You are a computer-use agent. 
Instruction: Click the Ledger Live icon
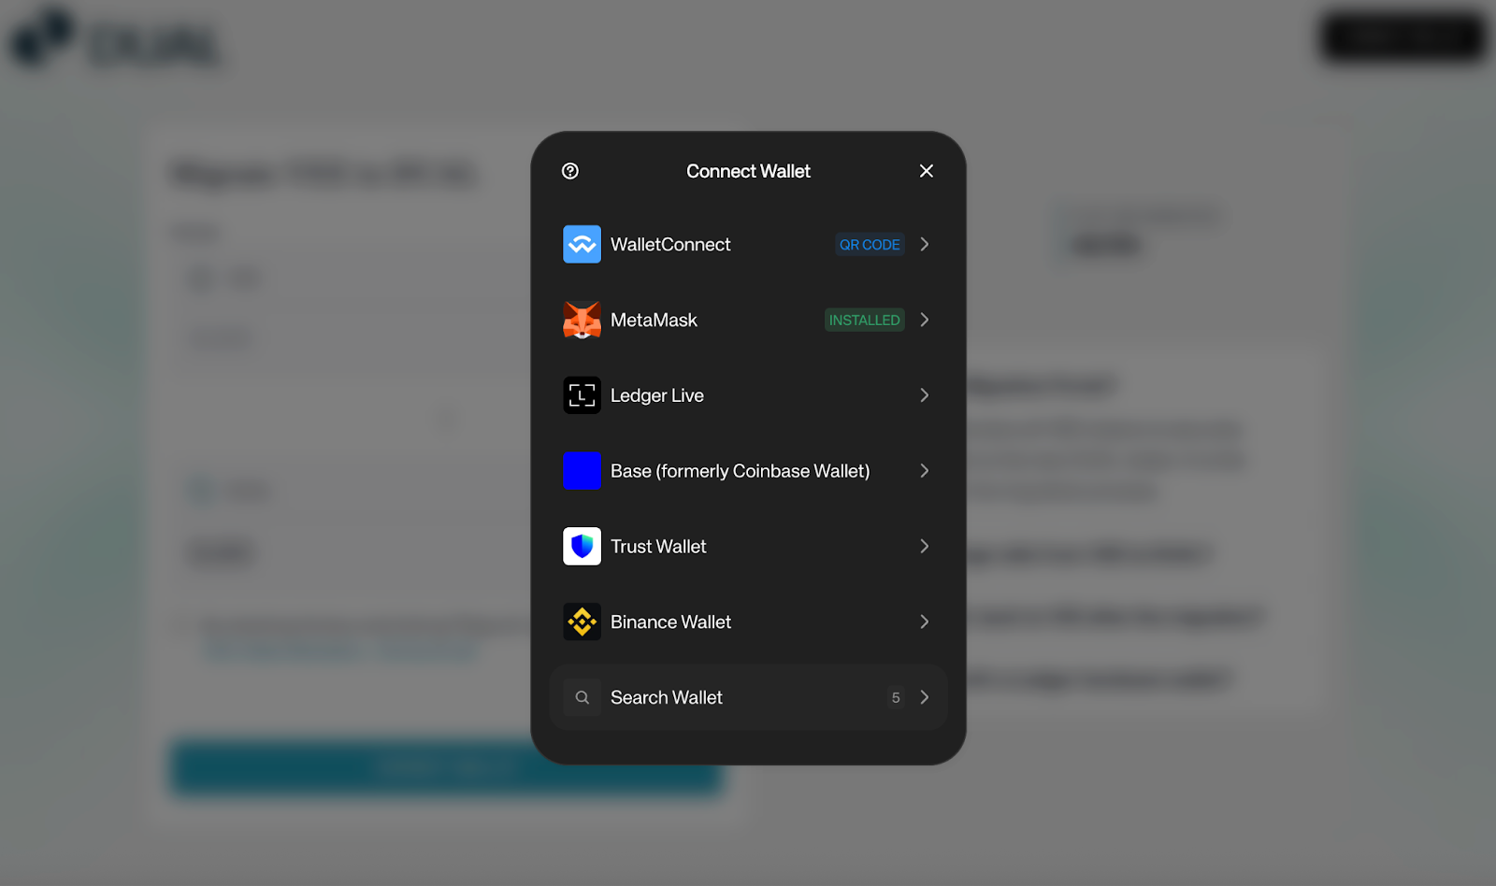582,395
